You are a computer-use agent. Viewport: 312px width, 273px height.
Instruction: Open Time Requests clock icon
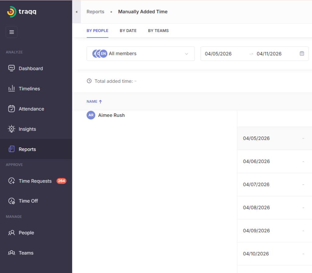tap(12, 181)
